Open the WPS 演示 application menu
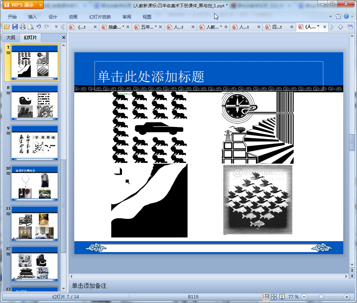Image resolution: width=357 pixels, height=303 pixels. [20, 5]
